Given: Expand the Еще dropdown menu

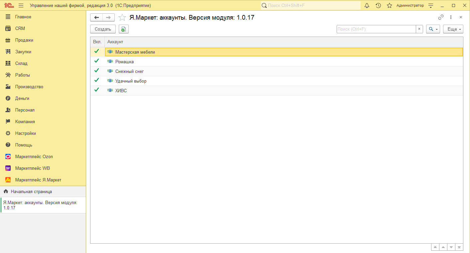Looking at the screenshot, I should (x=453, y=29).
